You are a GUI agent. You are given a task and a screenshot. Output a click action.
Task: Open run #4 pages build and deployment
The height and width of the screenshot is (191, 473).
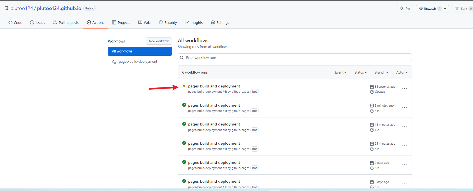click(214, 124)
